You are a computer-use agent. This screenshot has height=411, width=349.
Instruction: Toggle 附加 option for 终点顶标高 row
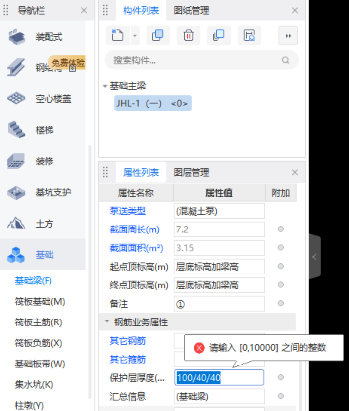[x=281, y=284]
